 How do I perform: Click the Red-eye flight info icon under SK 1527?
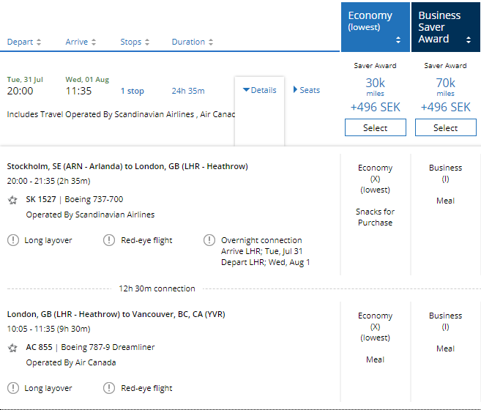pyautogui.click(x=109, y=240)
